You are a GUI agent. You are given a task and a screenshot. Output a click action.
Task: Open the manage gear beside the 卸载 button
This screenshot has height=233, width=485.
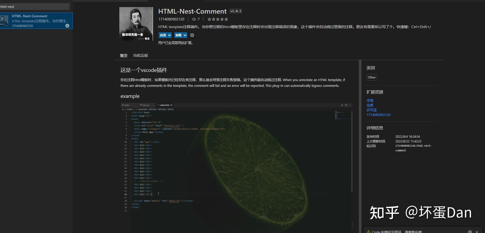click(192, 35)
